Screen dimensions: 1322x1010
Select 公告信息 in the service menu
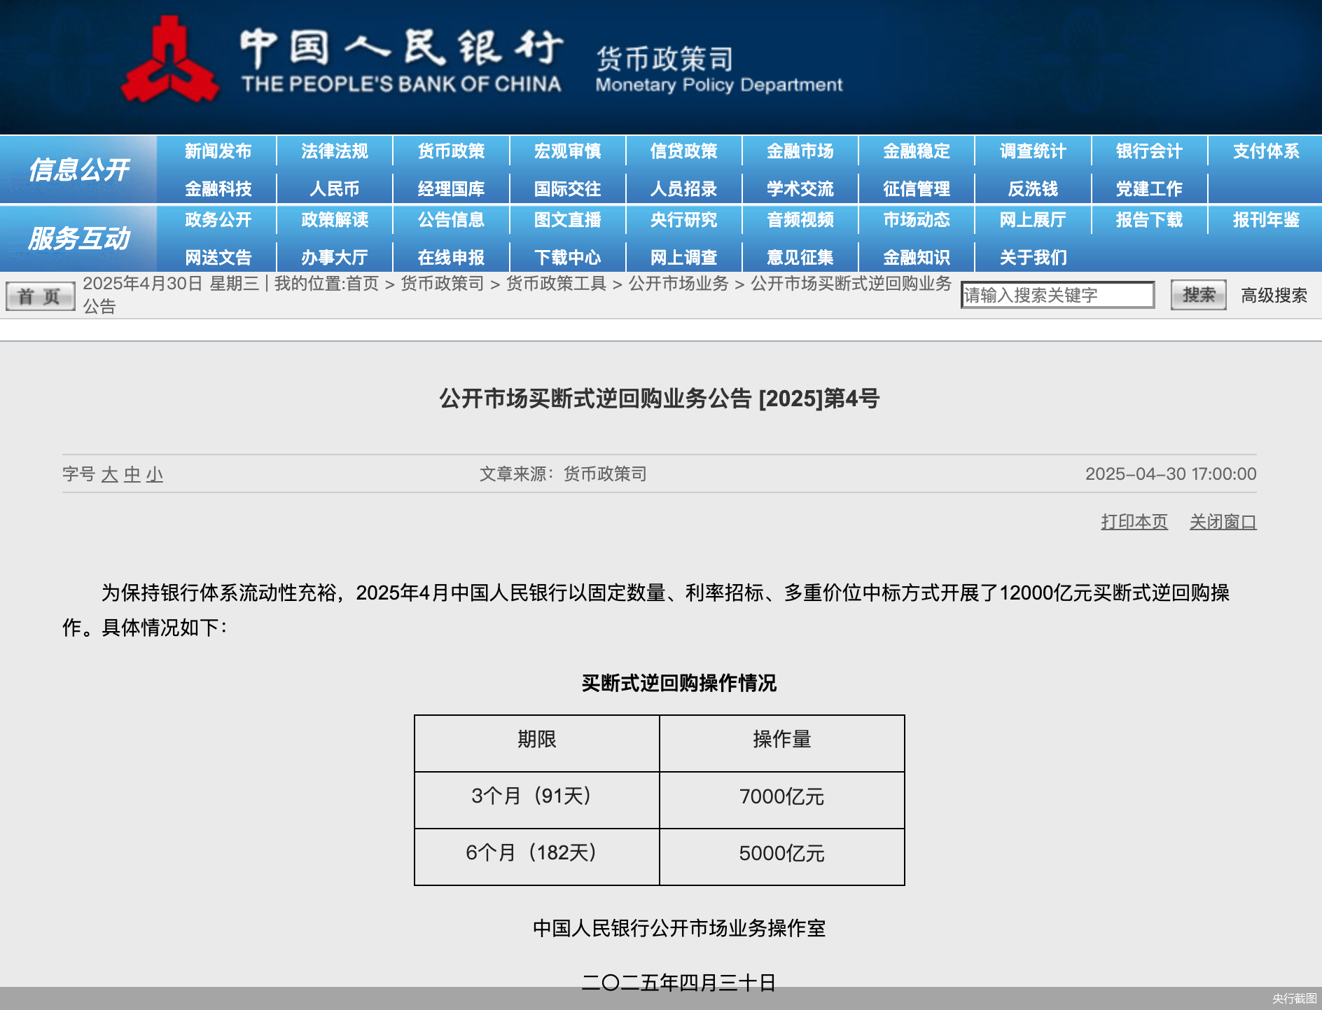point(451,220)
